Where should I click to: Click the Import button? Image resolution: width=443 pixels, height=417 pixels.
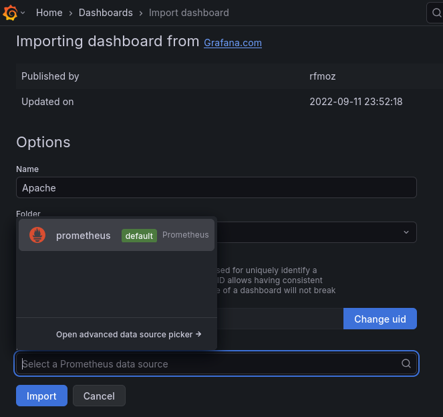tap(41, 396)
